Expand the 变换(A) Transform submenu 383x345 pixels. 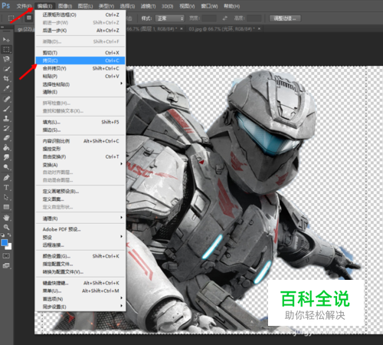tap(80, 165)
